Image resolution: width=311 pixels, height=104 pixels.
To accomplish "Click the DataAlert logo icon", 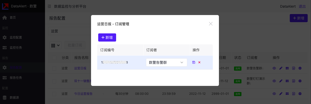I will click(x=5, y=6).
